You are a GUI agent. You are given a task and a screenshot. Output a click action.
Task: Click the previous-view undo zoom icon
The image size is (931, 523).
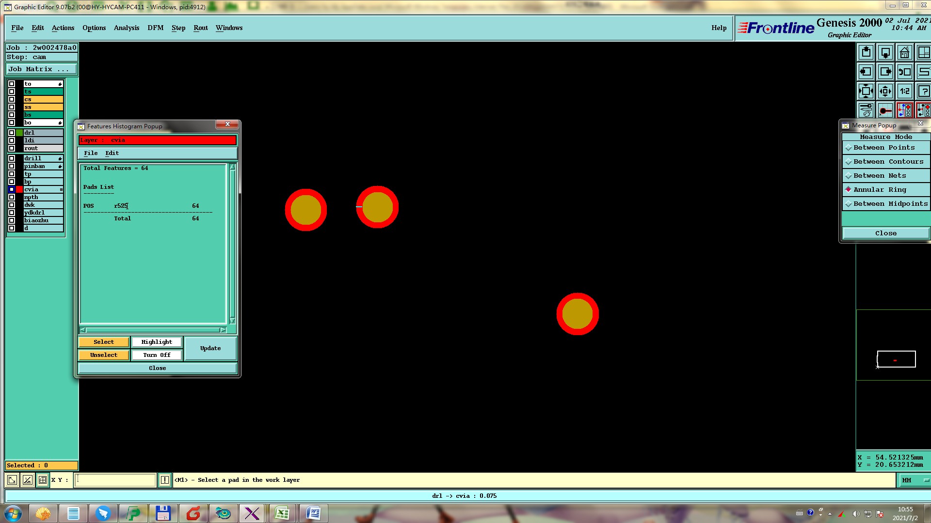click(x=904, y=72)
